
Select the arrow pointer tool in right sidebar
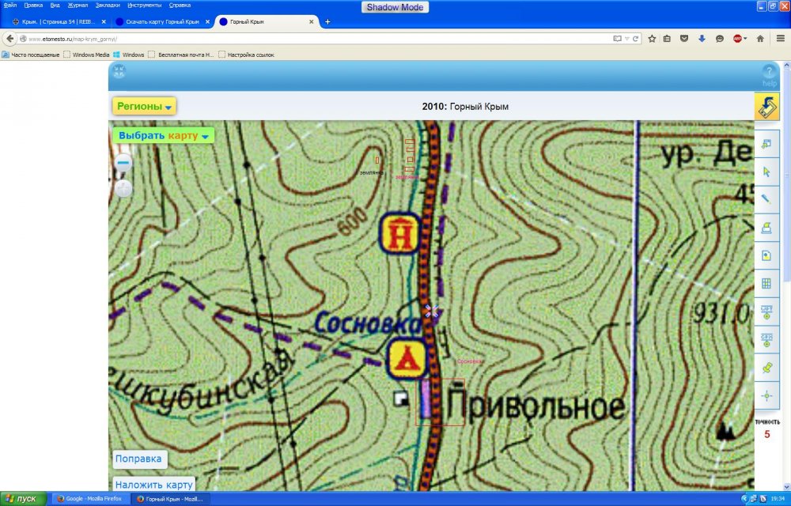tap(766, 172)
